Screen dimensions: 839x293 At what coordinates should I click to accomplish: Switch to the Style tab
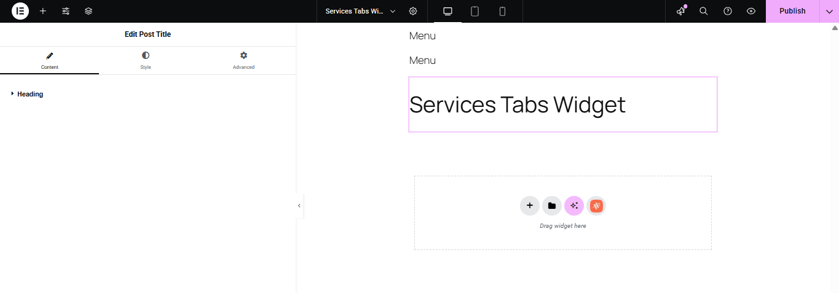click(x=146, y=60)
